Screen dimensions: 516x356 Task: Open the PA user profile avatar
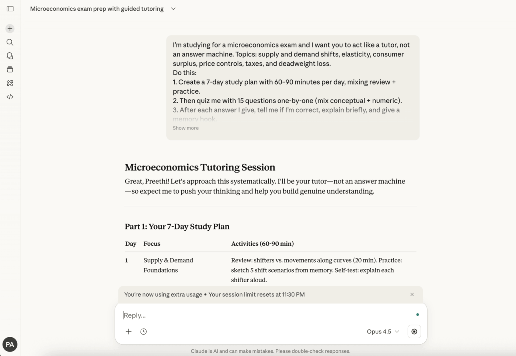pos(10,345)
